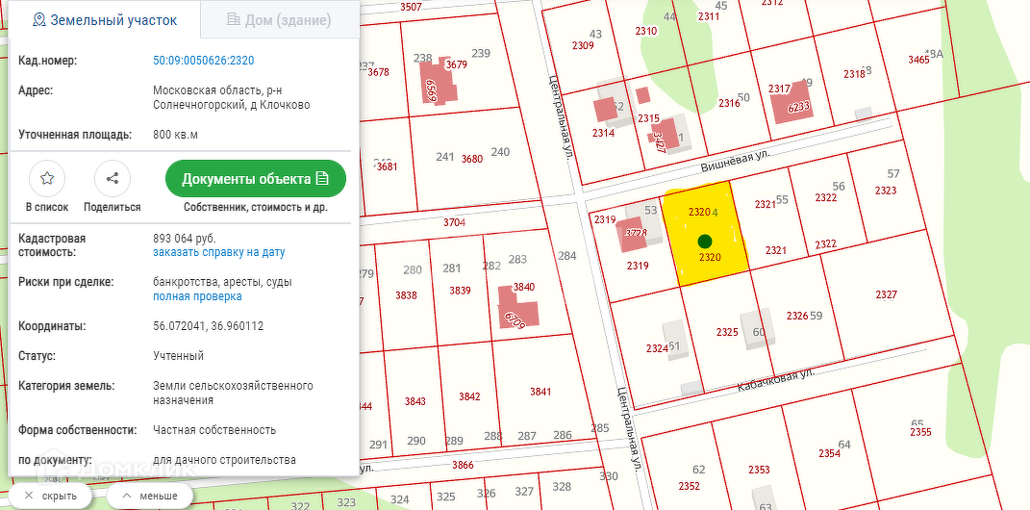The image size is (1030, 510).
Task: Click plot label 3839
Action: [460, 291]
